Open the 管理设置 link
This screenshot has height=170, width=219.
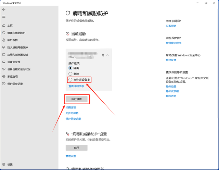click(x=71, y=156)
